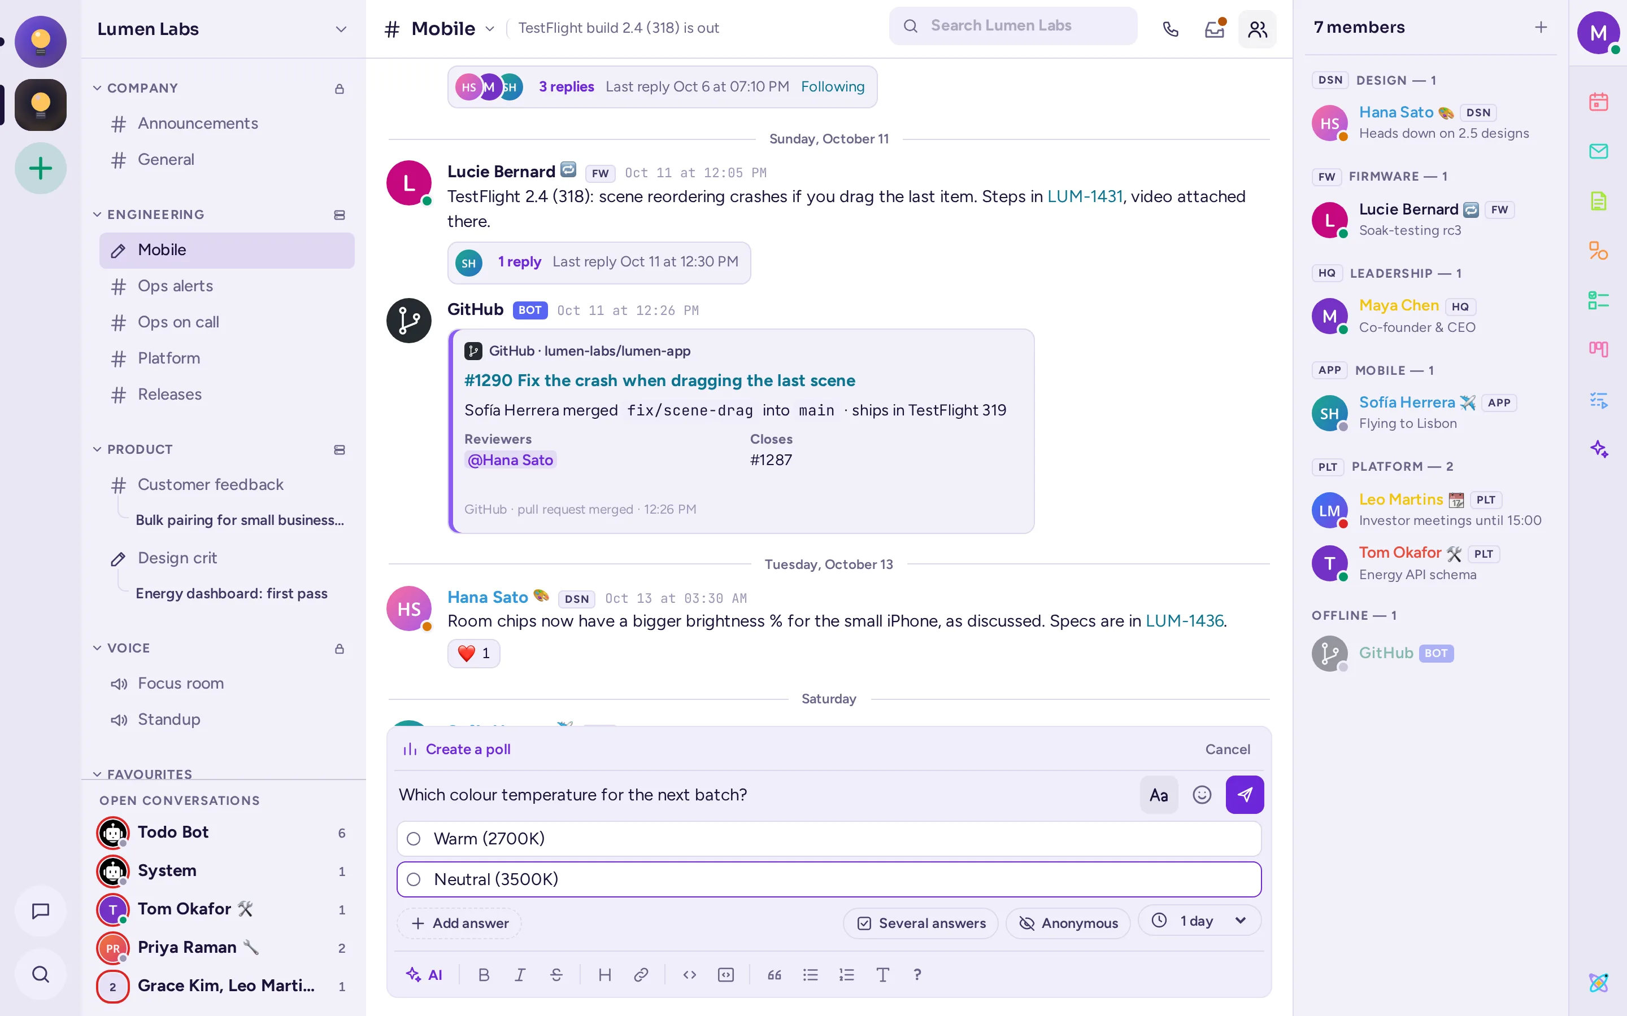This screenshot has height=1016, width=1627.
Task: Open the emoji picker in the composer
Action: click(x=1202, y=795)
